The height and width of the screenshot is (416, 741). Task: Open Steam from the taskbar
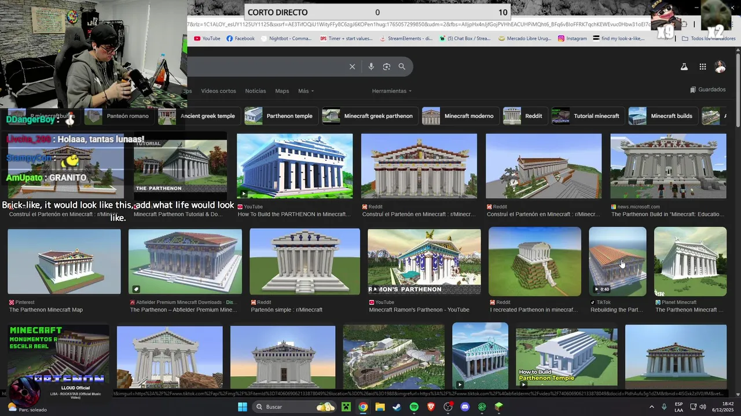coord(397,407)
